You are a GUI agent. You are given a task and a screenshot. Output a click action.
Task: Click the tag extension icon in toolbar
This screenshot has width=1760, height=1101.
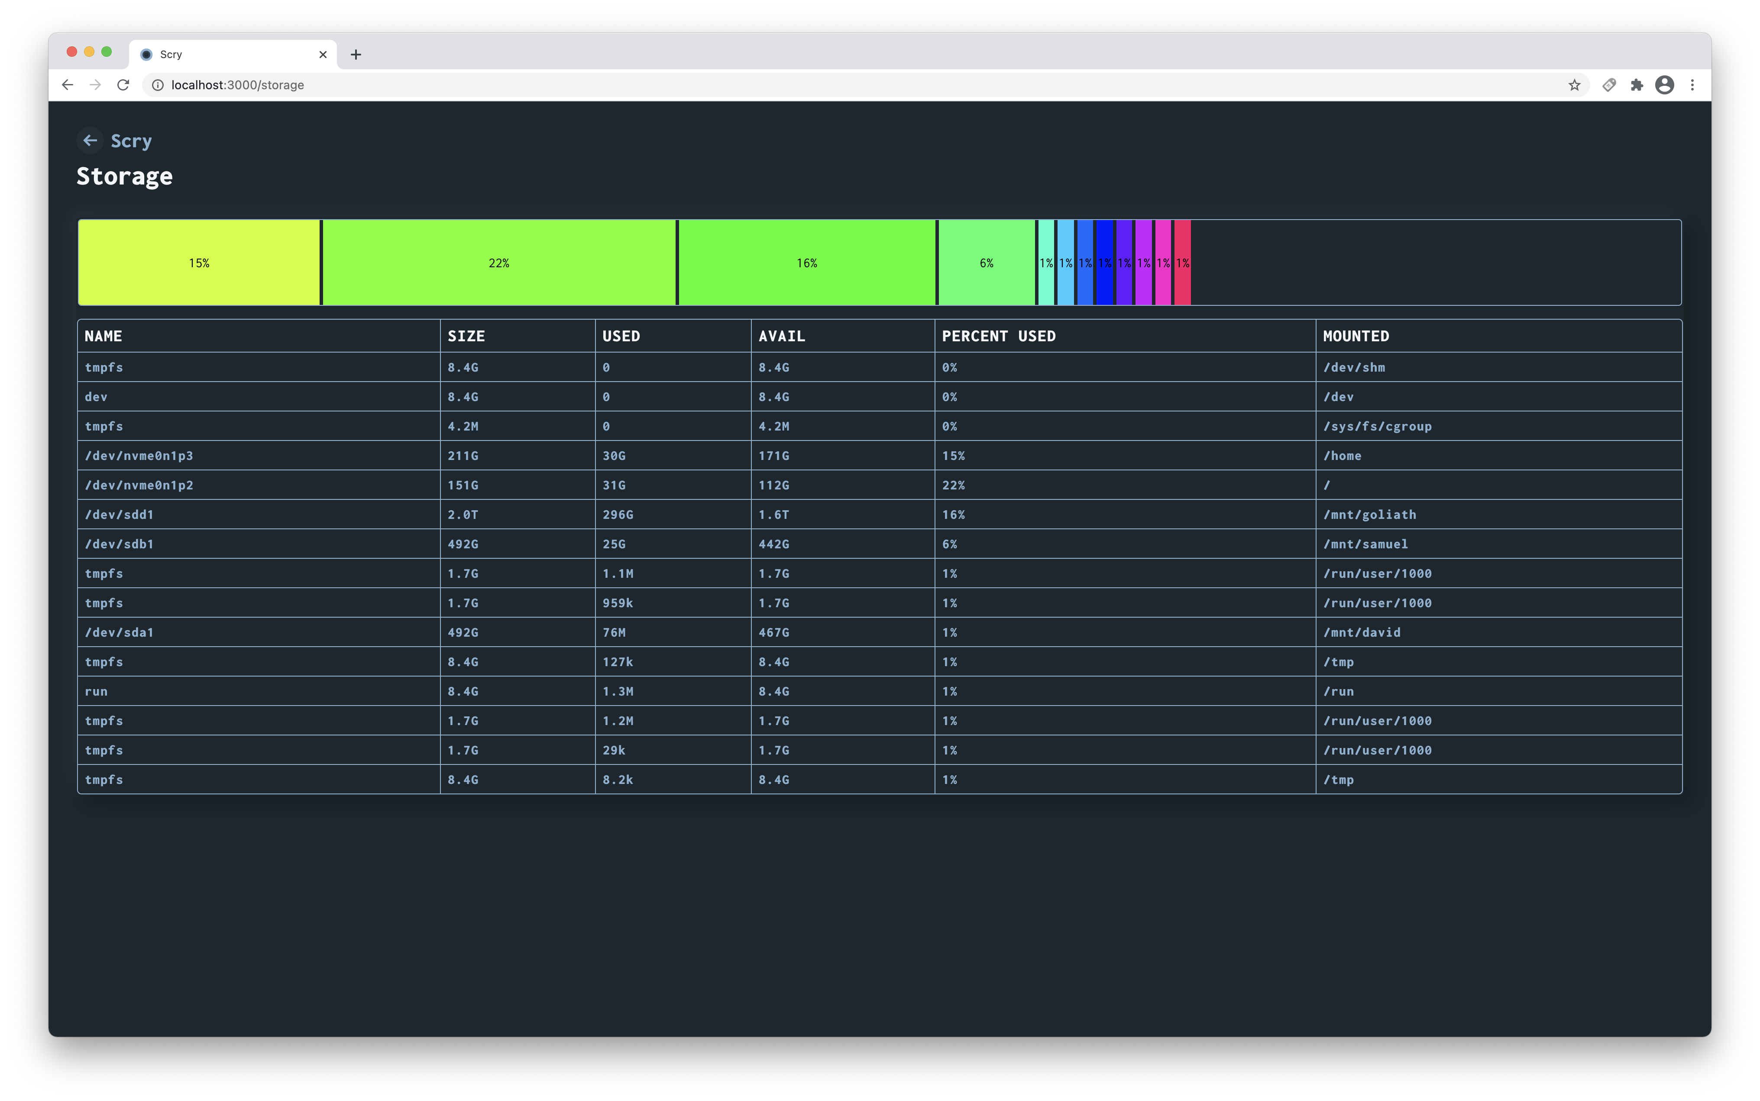click(1609, 85)
